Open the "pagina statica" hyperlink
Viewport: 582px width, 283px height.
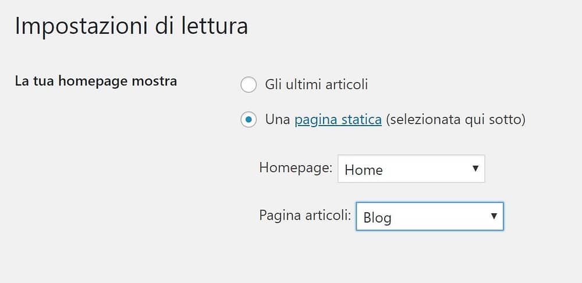(x=338, y=120)
